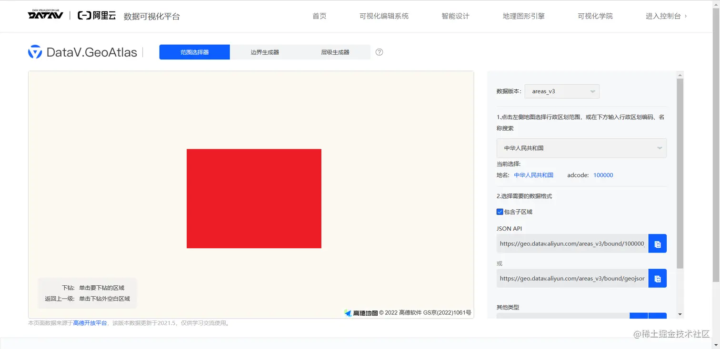Viewport: 720px width, 349px height.
Task: Click the DataV logo in header
Action: (x=45, y=15)
